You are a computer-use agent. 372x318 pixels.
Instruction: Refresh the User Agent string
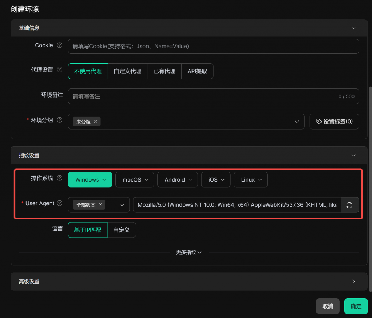pos(349,205)
